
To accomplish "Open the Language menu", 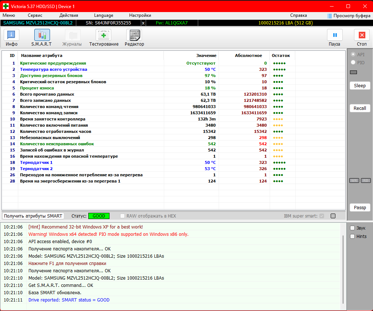I will click(x=104, y=15).
